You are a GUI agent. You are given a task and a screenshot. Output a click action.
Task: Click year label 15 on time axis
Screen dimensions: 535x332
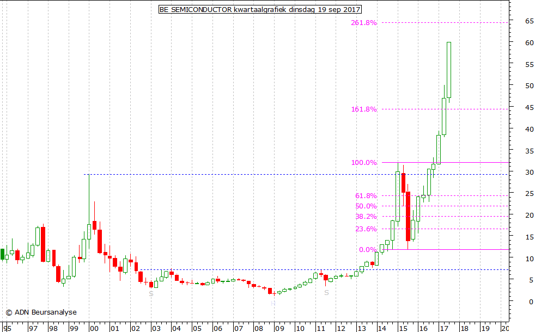pos(403,329)
